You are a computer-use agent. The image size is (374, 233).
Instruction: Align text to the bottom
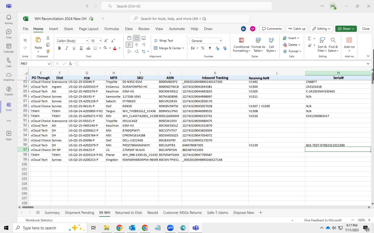[144, 38]
